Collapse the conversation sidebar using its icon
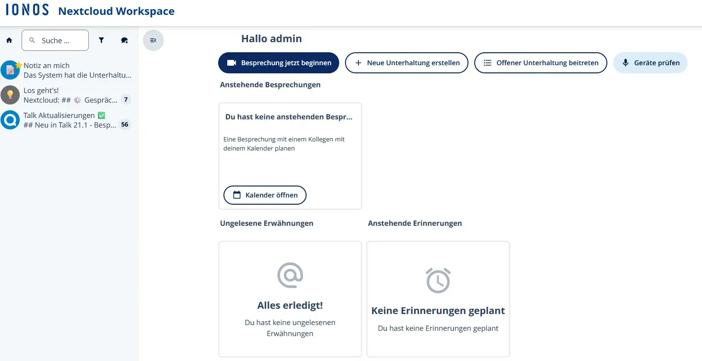Viewport: 702px width, 361px height. (153, 40)
